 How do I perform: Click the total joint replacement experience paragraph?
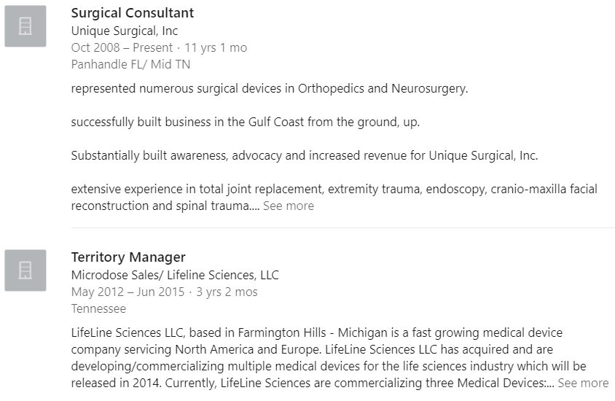click(334, 198)
